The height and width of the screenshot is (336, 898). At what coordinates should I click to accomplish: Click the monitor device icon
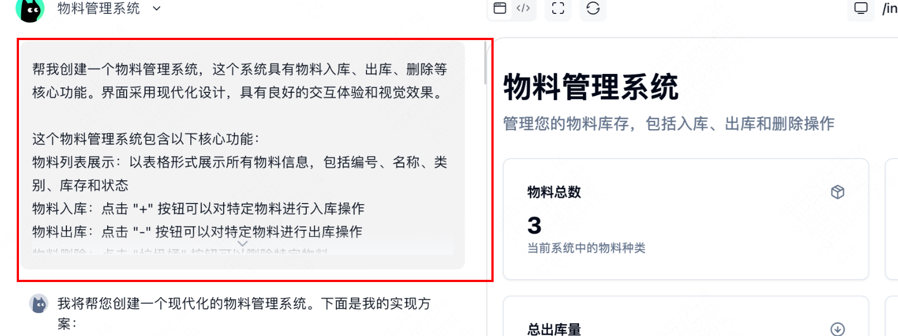pyautogui.click(x=861, y=8)
